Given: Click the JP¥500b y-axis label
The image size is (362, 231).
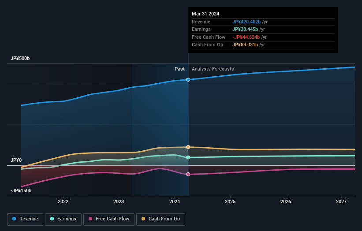Looking at the screenshot, I should (x=20, y=58).
